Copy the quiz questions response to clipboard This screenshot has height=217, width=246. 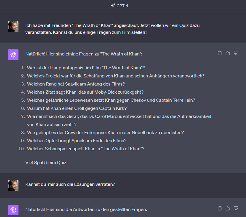click(220, 53)
